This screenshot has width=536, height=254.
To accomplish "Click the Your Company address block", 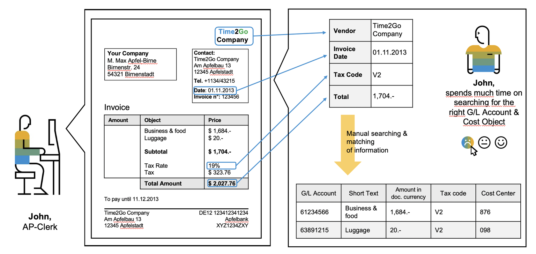I will coord(140,64).
